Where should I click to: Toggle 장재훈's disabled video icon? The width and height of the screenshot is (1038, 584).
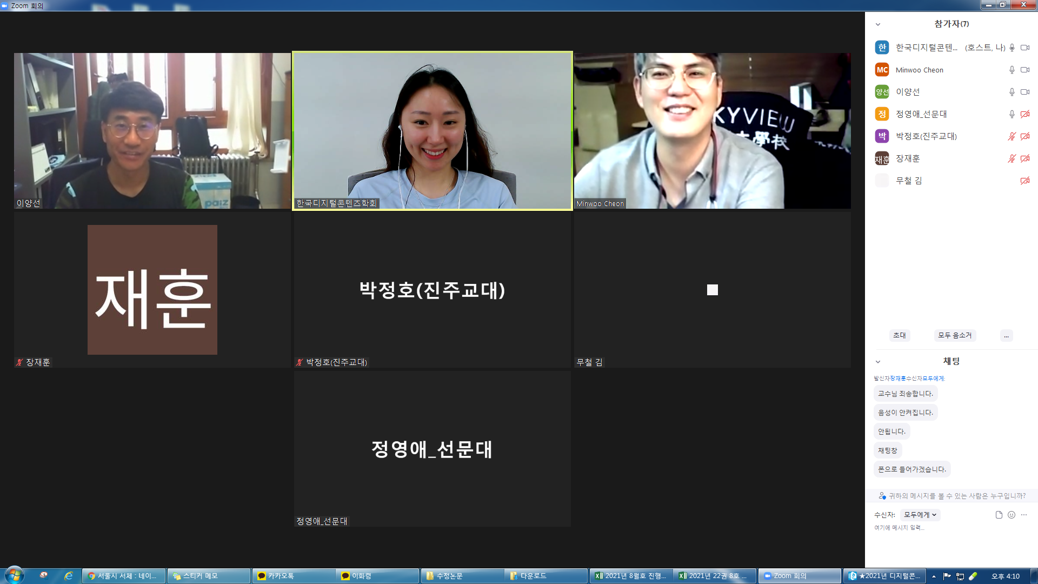pos(1024,158)
